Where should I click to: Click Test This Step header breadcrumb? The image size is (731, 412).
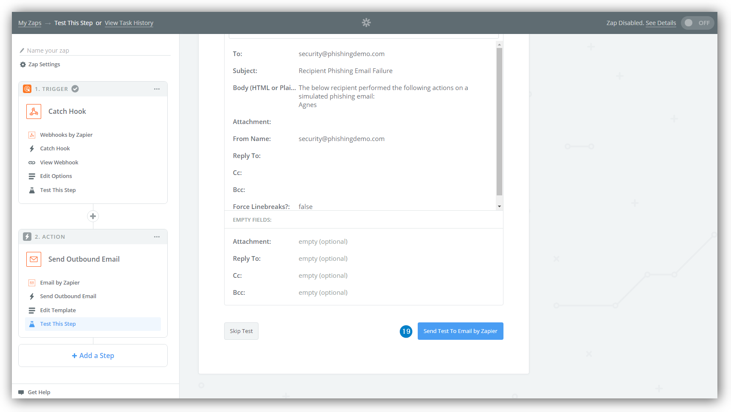(x=73, y=23)
